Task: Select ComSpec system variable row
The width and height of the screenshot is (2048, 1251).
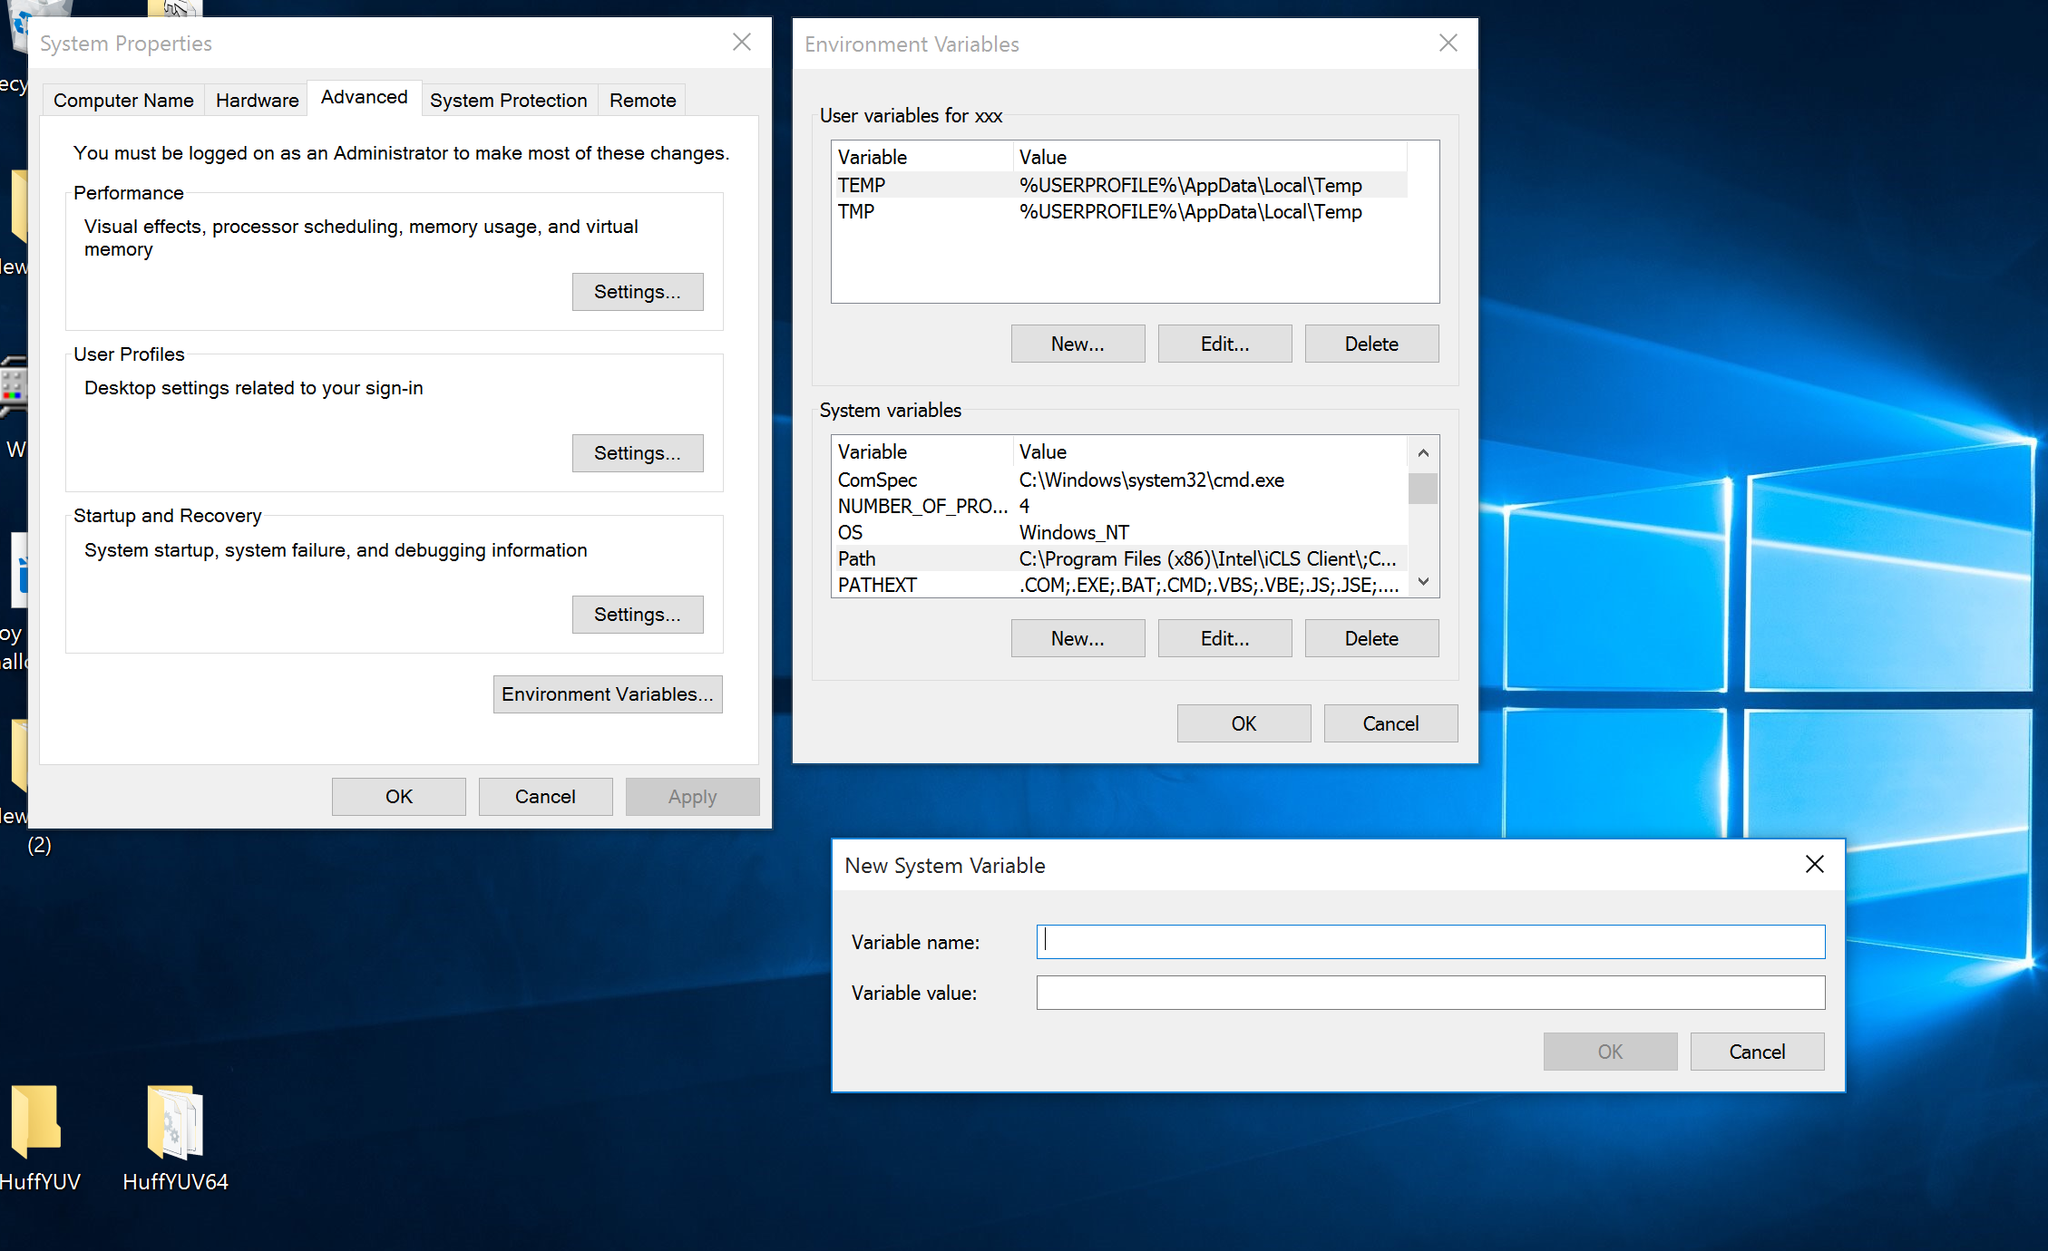Action: coord(1119,480)
